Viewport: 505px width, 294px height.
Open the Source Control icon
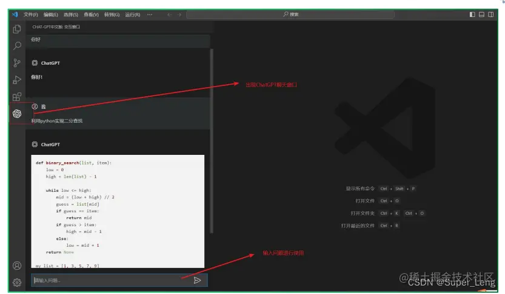tap(17, 63)
